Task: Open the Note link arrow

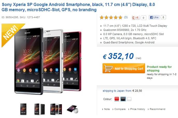Action: (x=103, y=109)
